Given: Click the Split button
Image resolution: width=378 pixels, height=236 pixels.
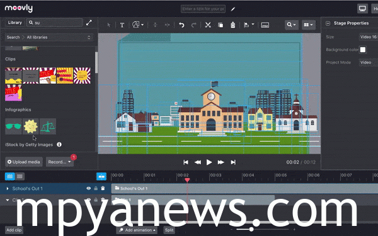Looking at the screenshot, I should 169,230.
